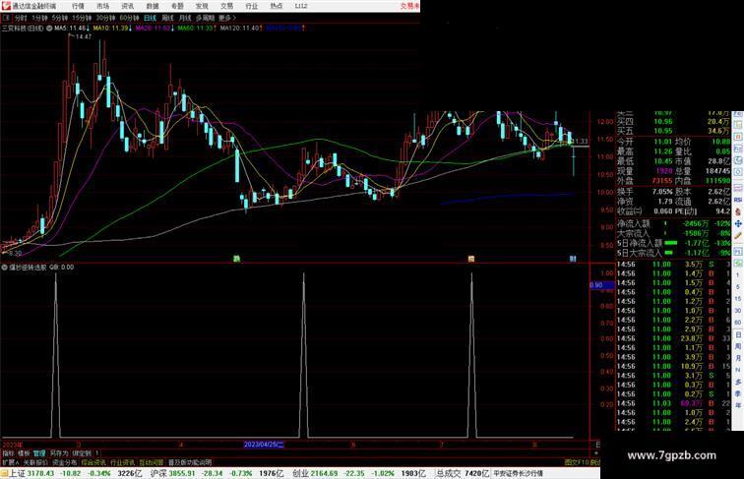Select the 30 minute sidebar button
This screenshot has width=744, height=479.
(738, 311)
